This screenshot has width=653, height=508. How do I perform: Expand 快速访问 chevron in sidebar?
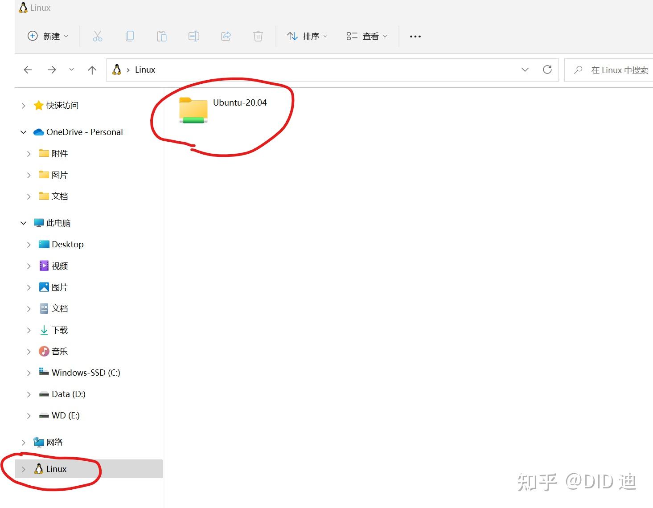[x=23, y=106]
